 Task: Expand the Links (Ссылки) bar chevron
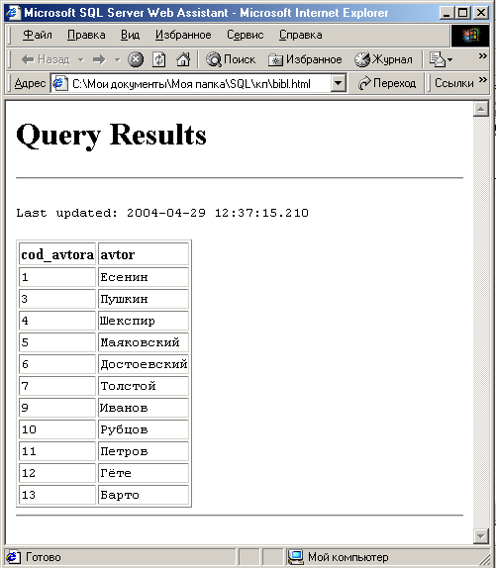point(482,80)
